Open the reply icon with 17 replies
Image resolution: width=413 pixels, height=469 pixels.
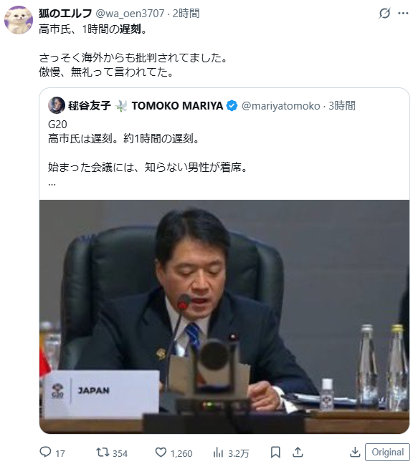click(x=45, y=452)
